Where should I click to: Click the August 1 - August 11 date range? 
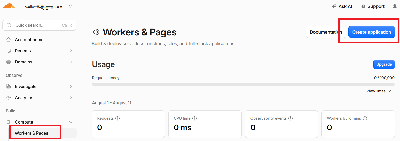(x=112, y=103)
